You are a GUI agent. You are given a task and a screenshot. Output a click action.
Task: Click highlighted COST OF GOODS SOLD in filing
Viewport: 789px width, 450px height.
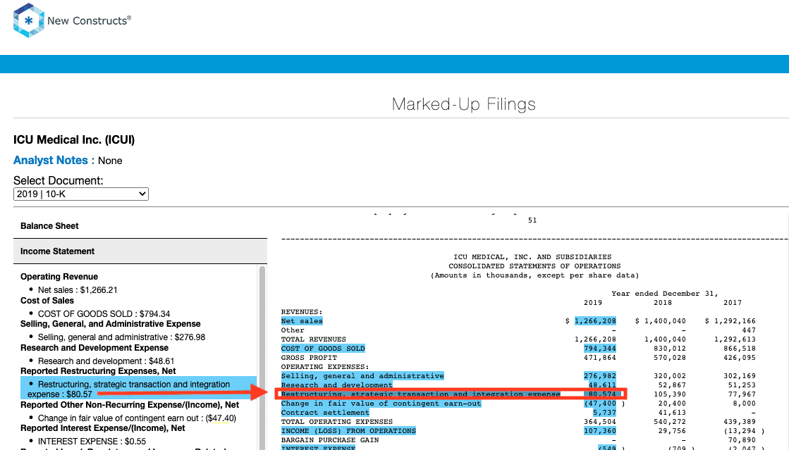[323, 349]
